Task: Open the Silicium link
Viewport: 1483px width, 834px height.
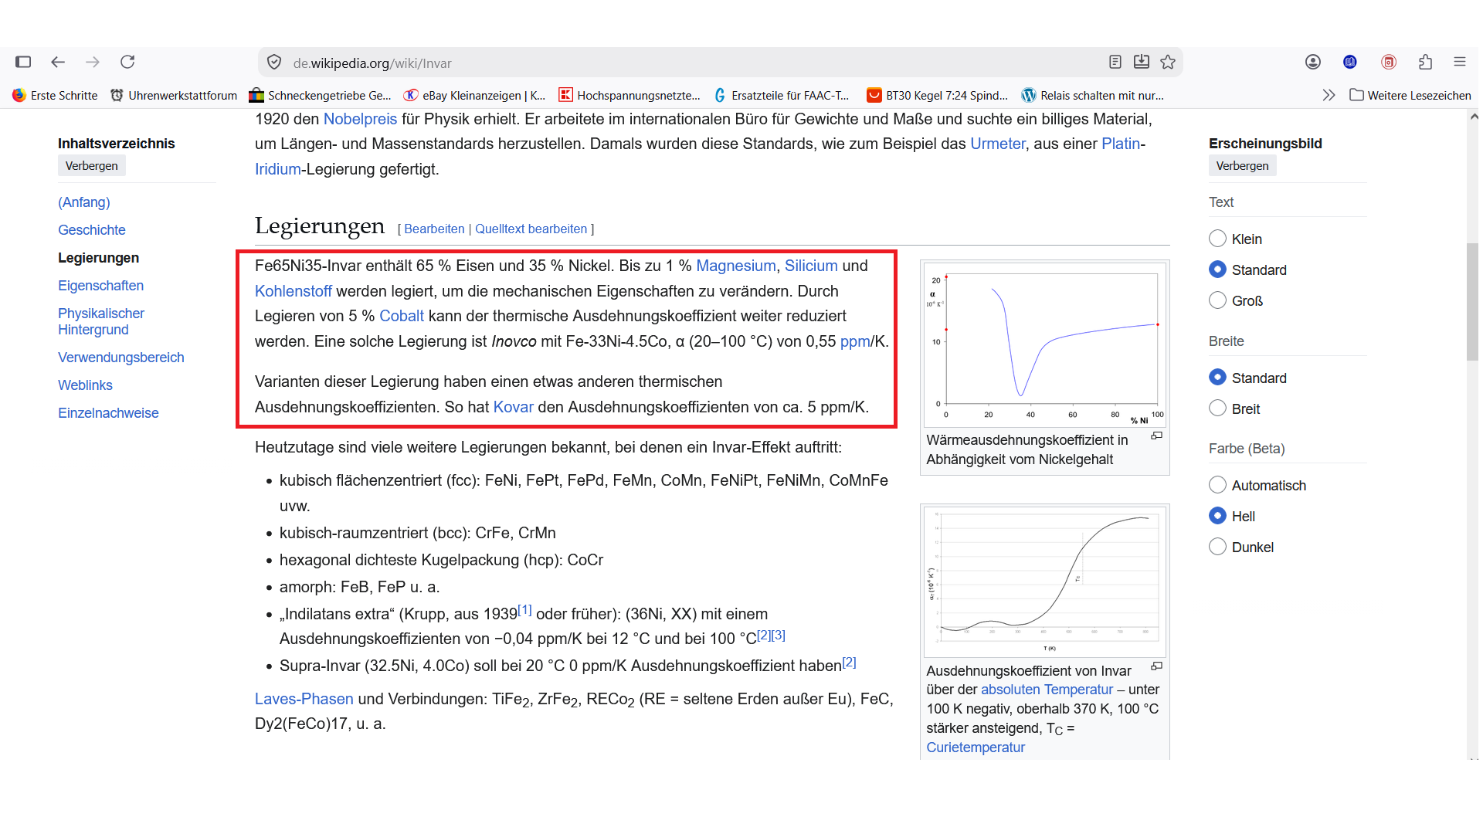Action: pyautogui.click(x=811, y=266)
